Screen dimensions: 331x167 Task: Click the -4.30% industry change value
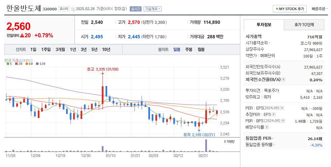(316, 145)
